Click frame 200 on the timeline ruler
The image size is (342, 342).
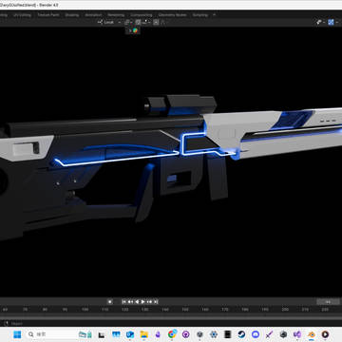click(x=285, y=310)
